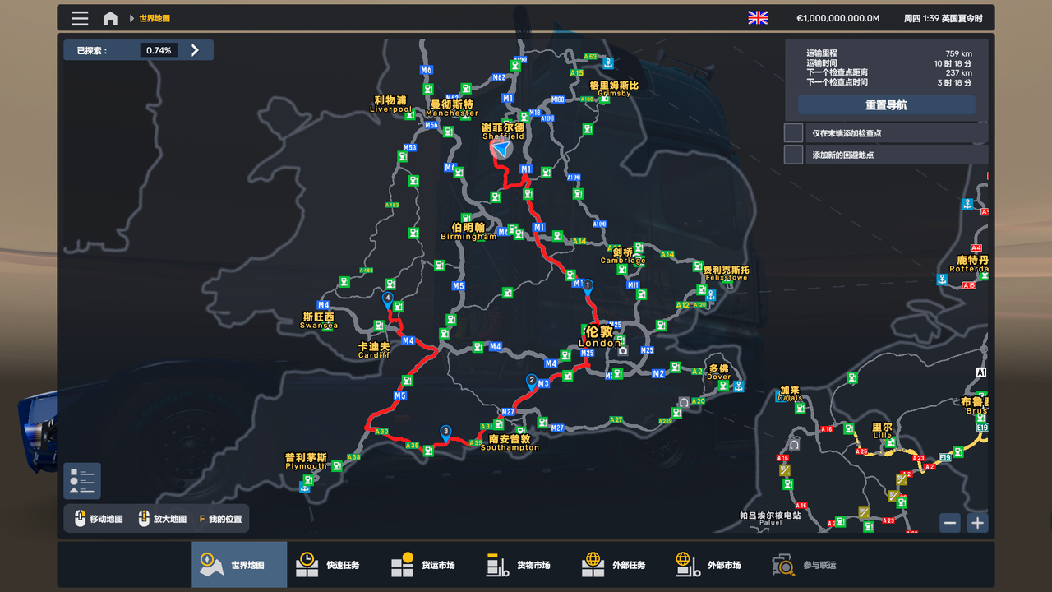The image size is (1052, 592).
Task: Select waypoint marker 2 on M3
Action: [532, 382]
